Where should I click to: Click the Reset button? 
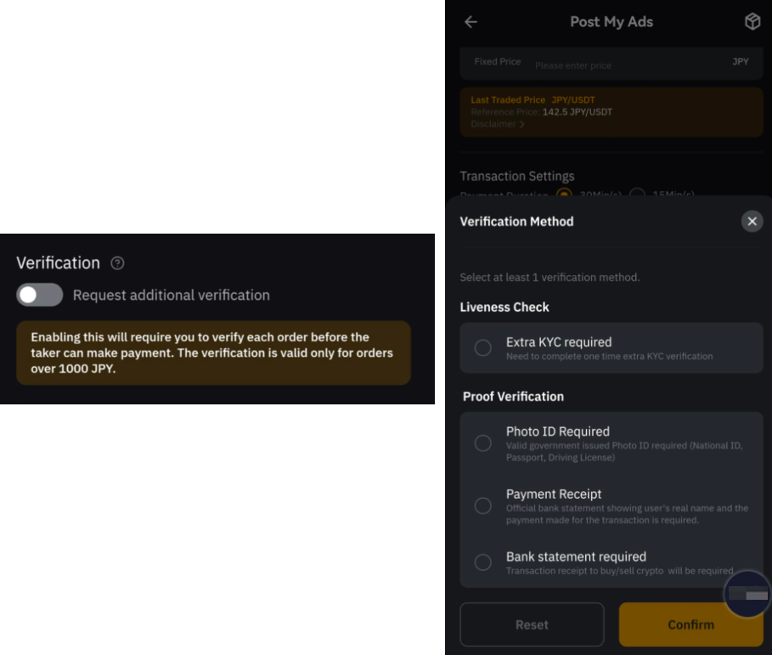pos(532,624)
